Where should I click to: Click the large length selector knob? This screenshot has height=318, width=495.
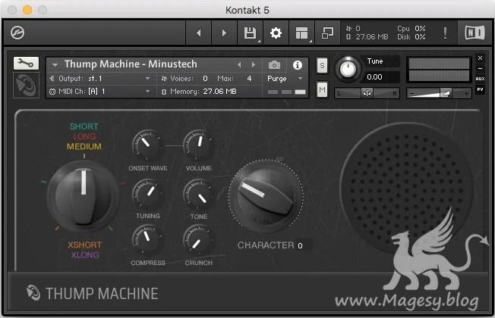(x=83, y=196)
